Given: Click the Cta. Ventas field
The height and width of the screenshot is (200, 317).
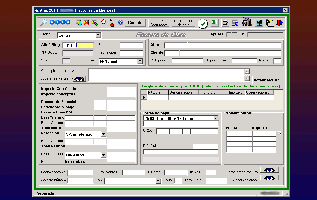Looking at the screenshot, I should [x=134, y=173].
